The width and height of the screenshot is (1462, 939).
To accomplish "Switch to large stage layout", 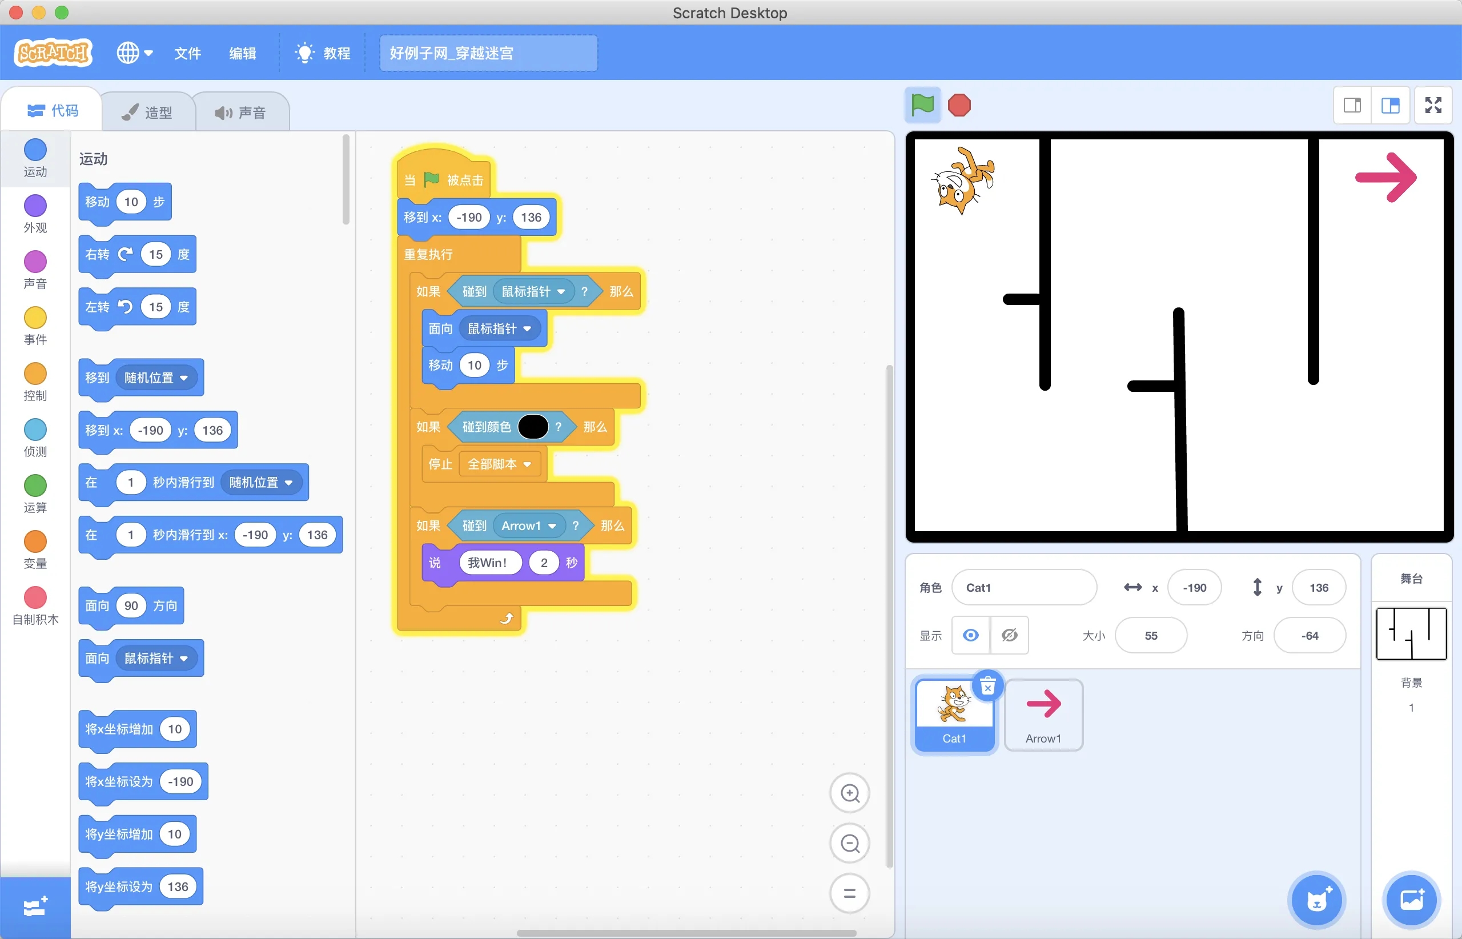I will (x=1391, y=105).
